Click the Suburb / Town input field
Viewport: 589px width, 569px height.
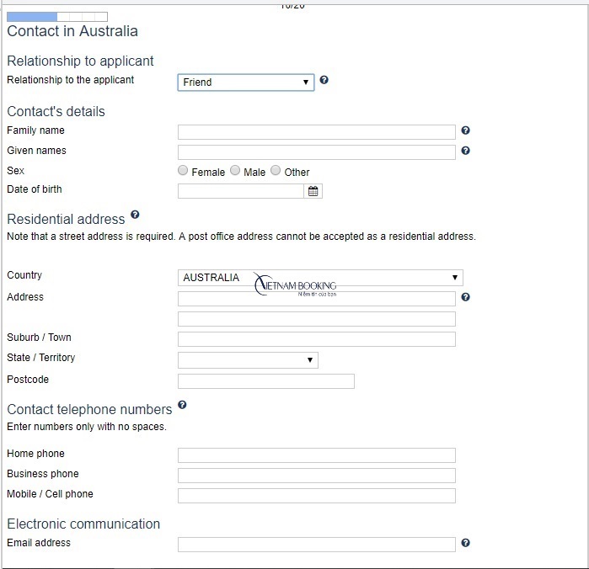(x=316, y=339)
